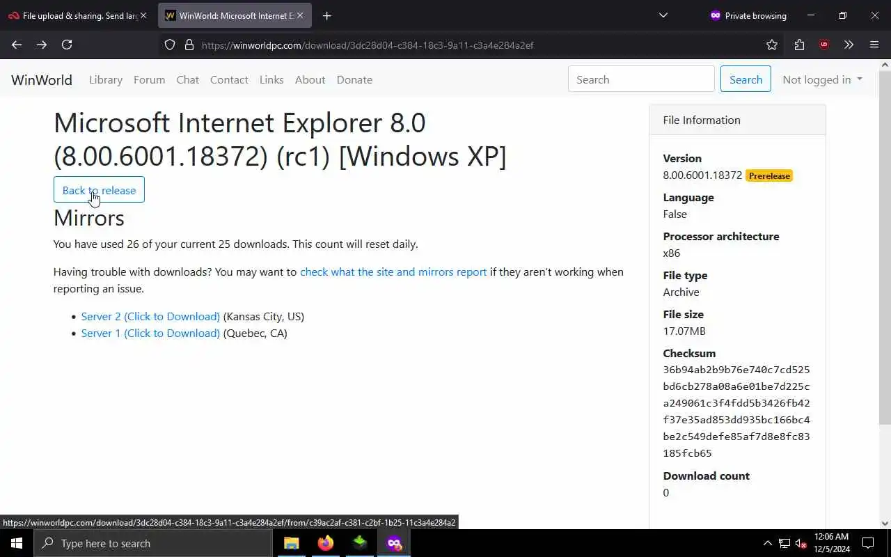Open the Windows notification center icon
Viewport: 891px width, 557px height.
(x=868, y=543)
